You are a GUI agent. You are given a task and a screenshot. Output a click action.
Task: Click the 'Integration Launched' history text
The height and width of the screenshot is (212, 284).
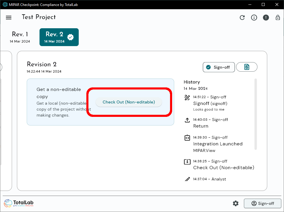coord(218,144)
